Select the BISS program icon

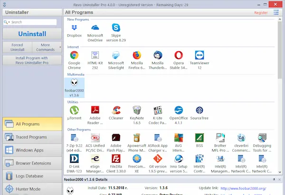point(199,138)
